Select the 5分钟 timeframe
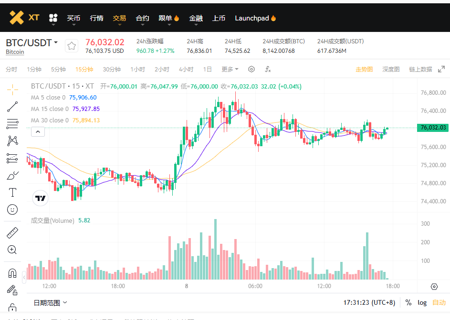The width and height of the screenshot is (450, 320). (x=58, y=70)
